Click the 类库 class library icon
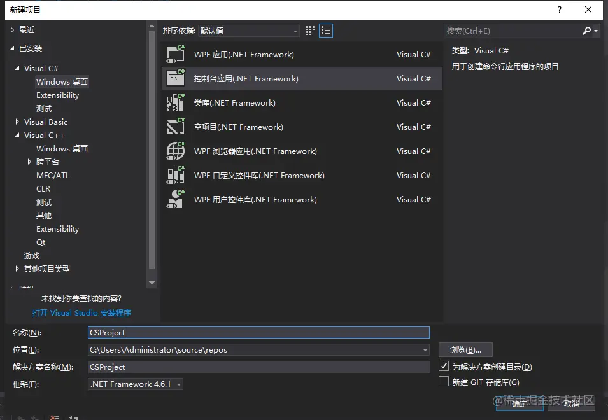608x420 pixels. pyautogui.click(x=176, y=102)
